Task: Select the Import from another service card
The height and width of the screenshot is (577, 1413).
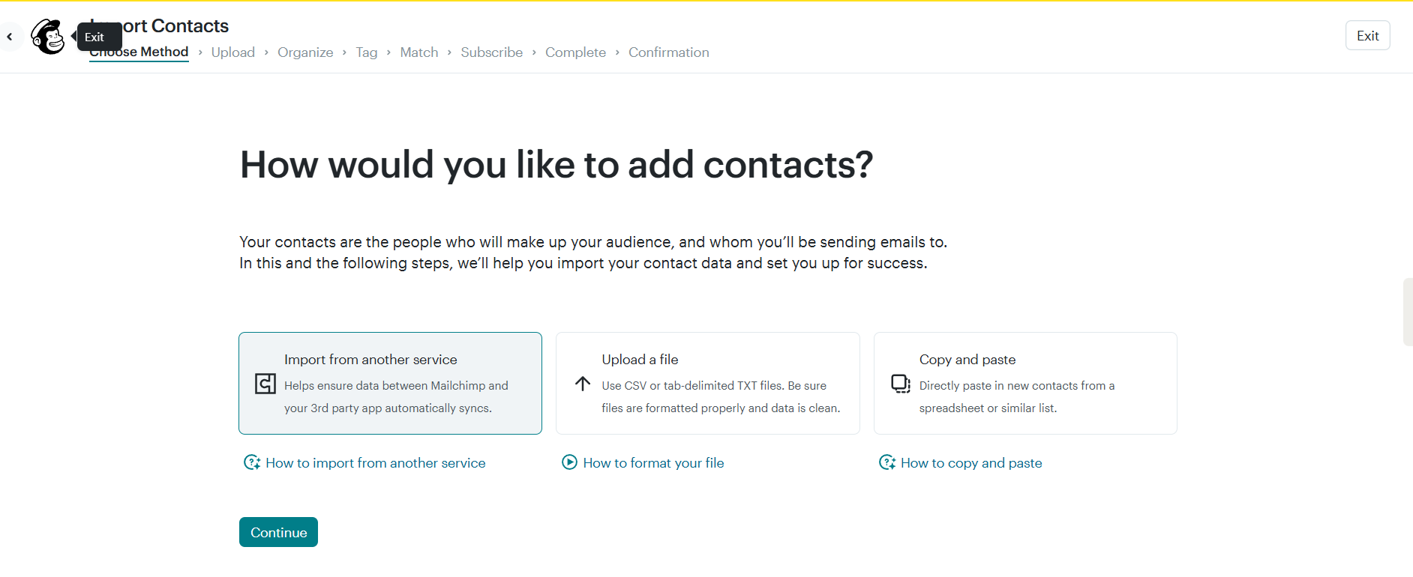Action: pos(390,383)
